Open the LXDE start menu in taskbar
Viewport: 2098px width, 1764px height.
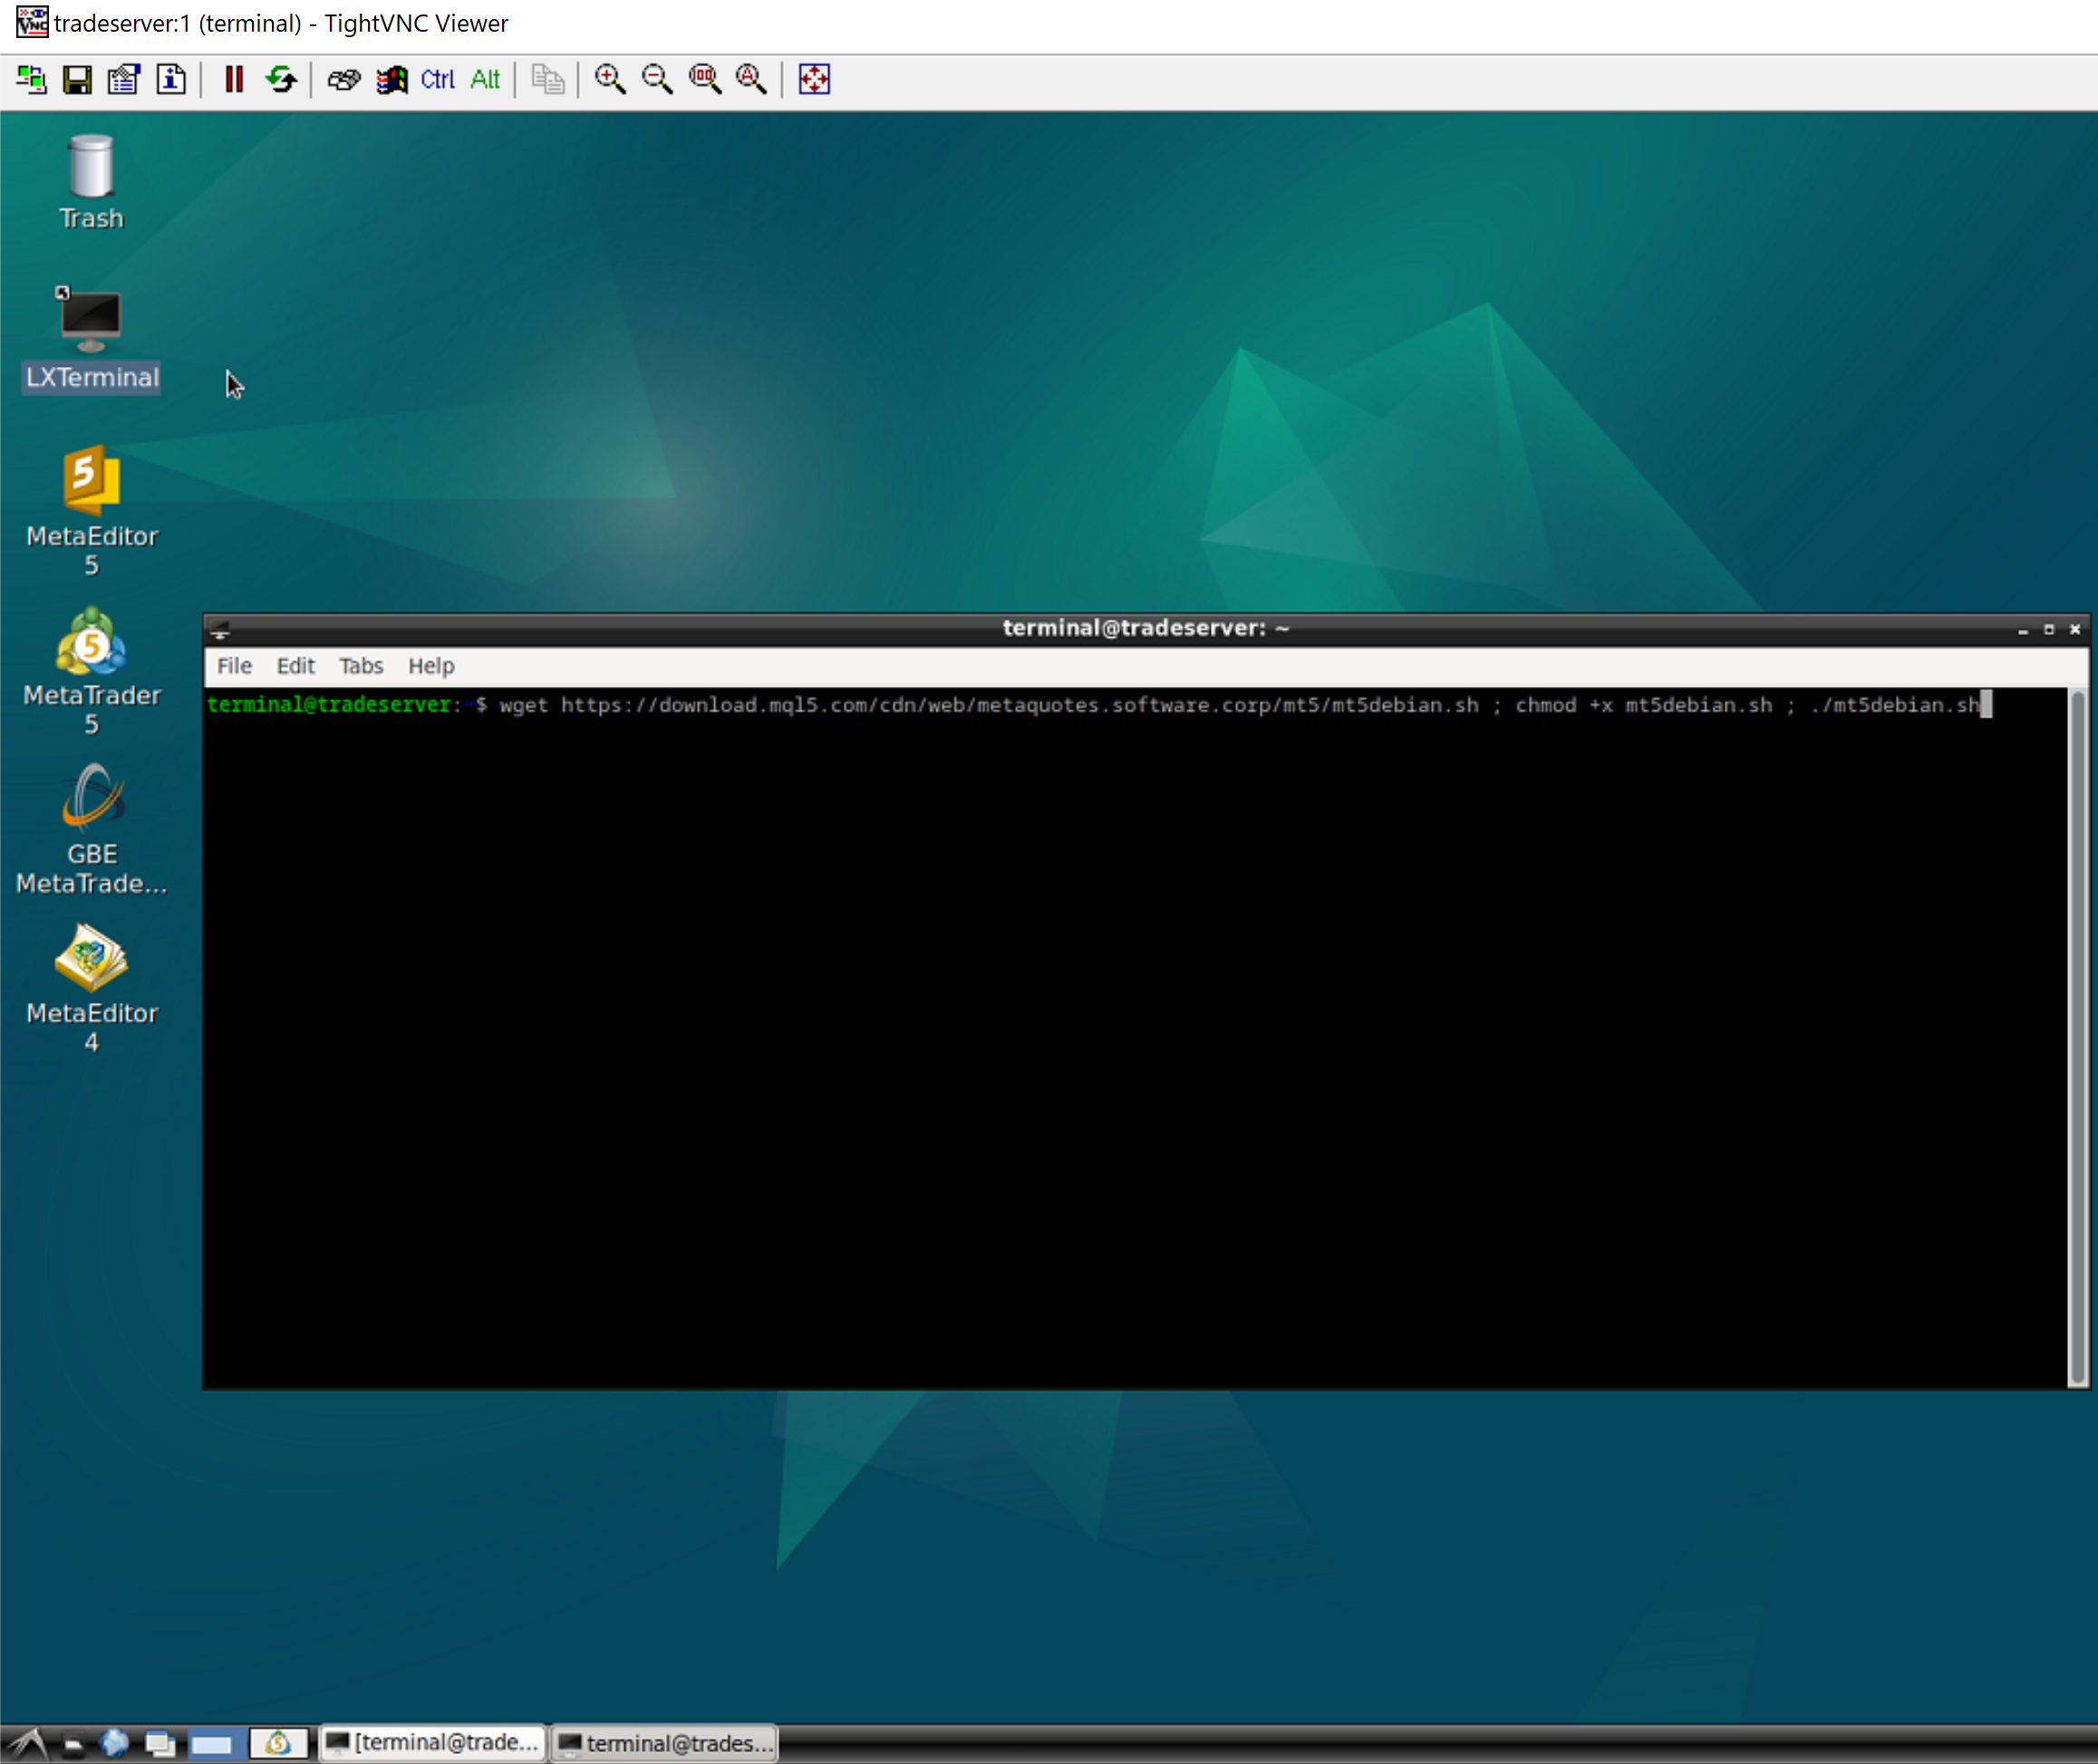coord(28,1744)
